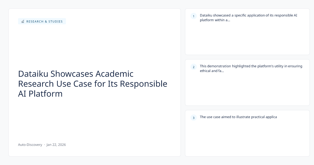Click blank area inside the third summary card
The width and height of the screenshot is (314, 165).
(247, 139)
